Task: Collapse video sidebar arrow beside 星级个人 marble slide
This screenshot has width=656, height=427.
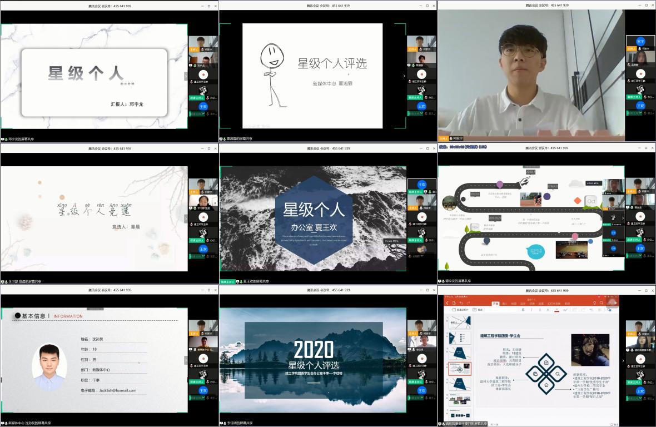Action: pyautogui.click(x=186, y=76)
